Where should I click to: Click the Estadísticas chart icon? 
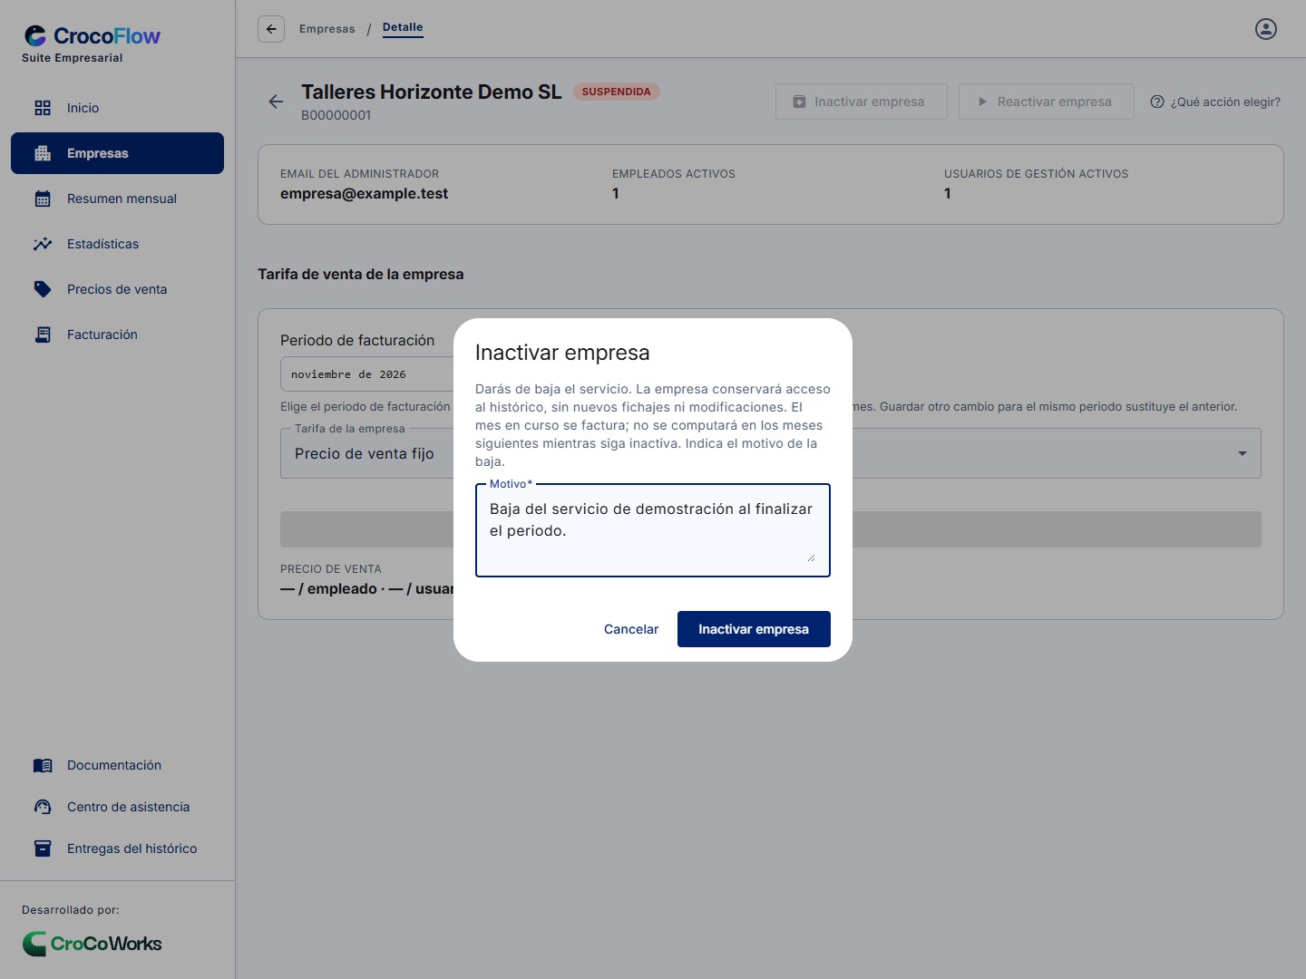click(43, 244)
